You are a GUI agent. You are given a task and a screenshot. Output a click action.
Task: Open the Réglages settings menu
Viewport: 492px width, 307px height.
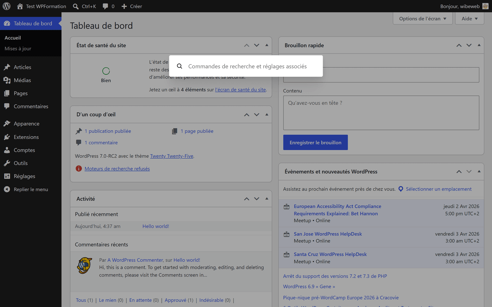[24, 176]
